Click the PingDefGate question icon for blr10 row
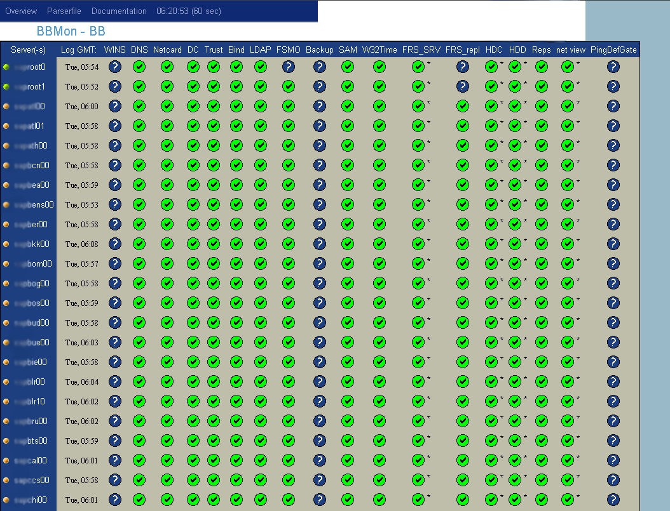The height and width of the screenshot is (511, 670). (613, 401)
